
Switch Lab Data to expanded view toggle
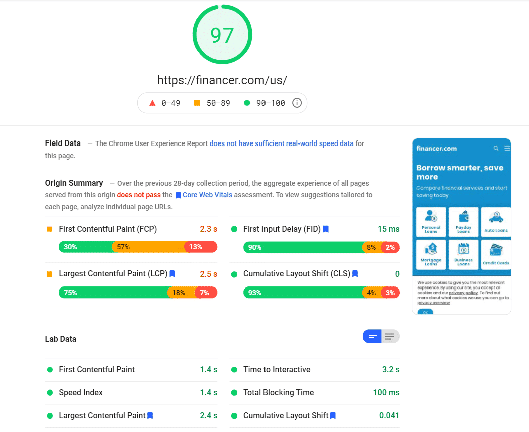(x=390, y=336)
